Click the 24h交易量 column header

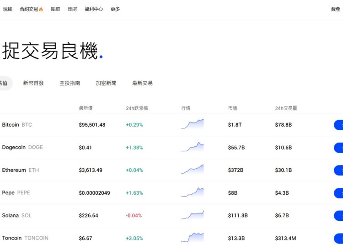[286, 108]
